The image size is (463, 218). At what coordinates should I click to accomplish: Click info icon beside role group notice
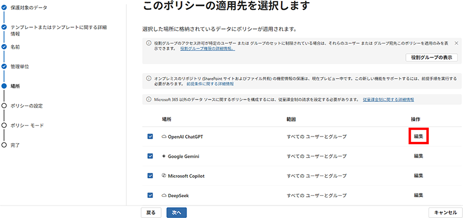pyautogui.click(x=149, y=42)
